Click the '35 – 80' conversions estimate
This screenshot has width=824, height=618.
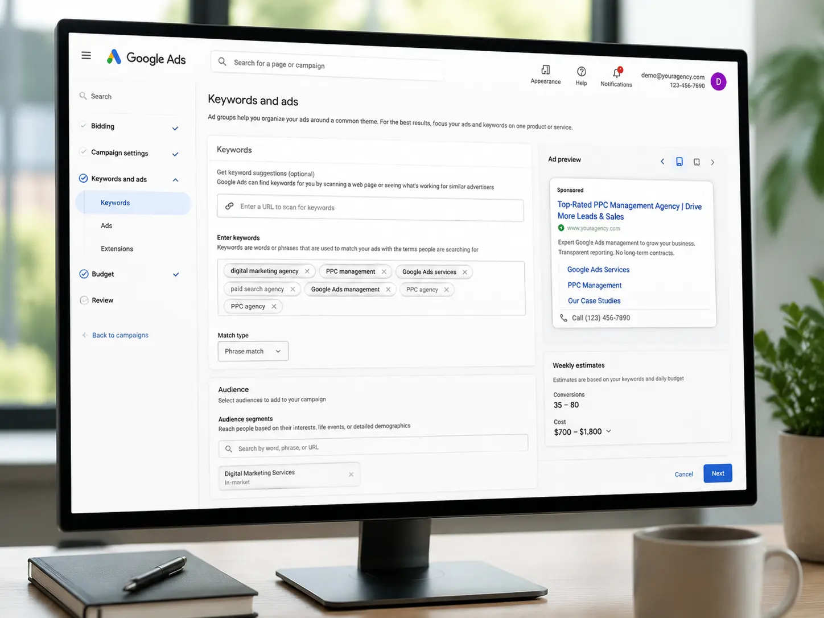click(x=566, y=405)
